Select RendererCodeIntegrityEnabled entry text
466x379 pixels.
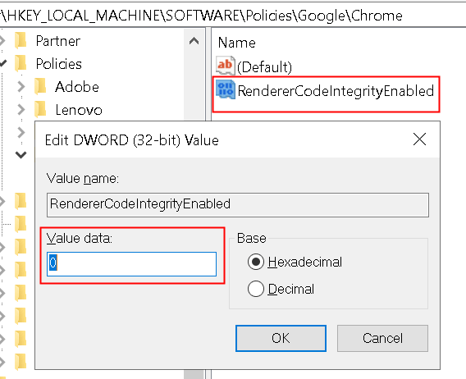tap(336, 91)
